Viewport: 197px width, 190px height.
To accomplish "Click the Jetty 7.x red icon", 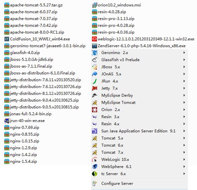I will pos(95,88).
